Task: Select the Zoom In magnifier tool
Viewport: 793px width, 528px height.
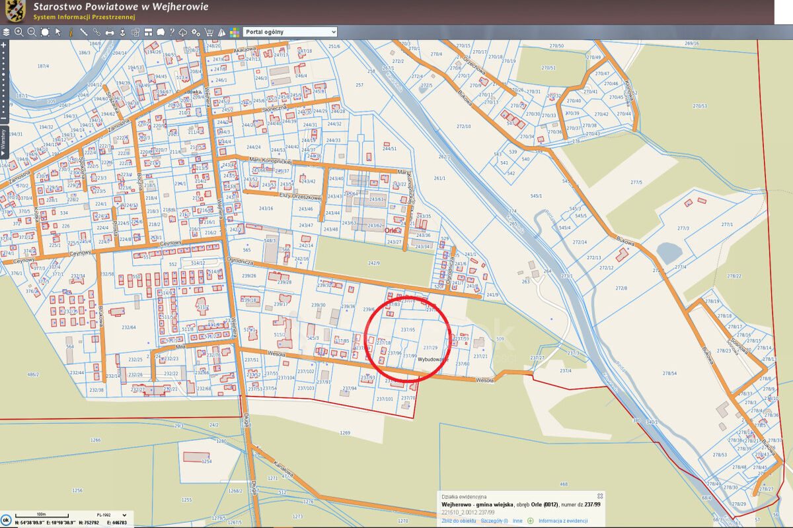Action: [19, 31]
